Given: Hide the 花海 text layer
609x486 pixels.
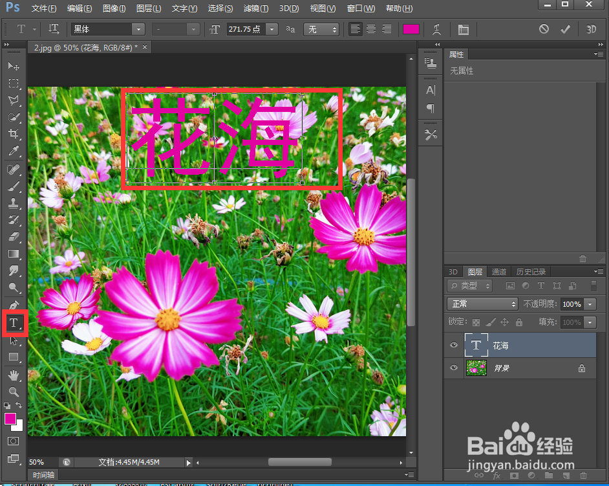Looking at the screenshot, I should [453, 345].
